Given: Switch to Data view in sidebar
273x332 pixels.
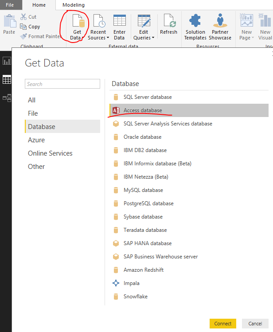Looking at the screenshot, I should [7, 80].
